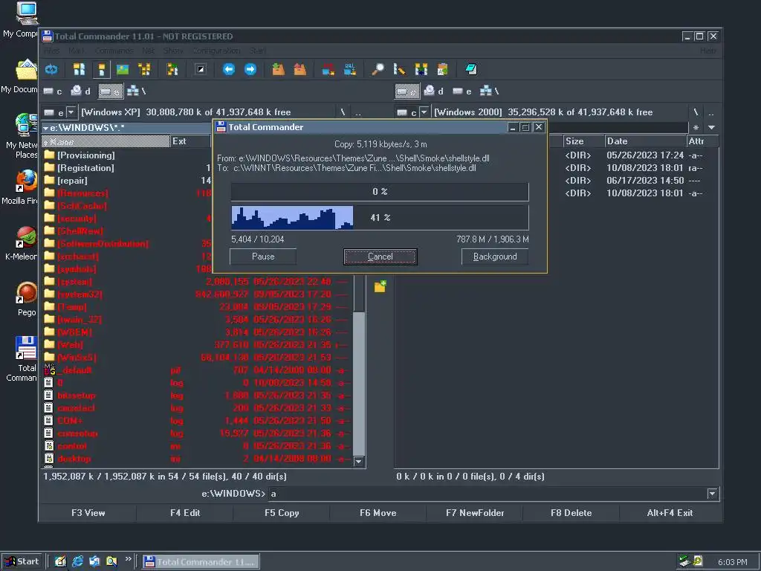Expand the command line history dropdown
Image resolution: width=761 pixels, height=571 pixels.
click(712, 494)
